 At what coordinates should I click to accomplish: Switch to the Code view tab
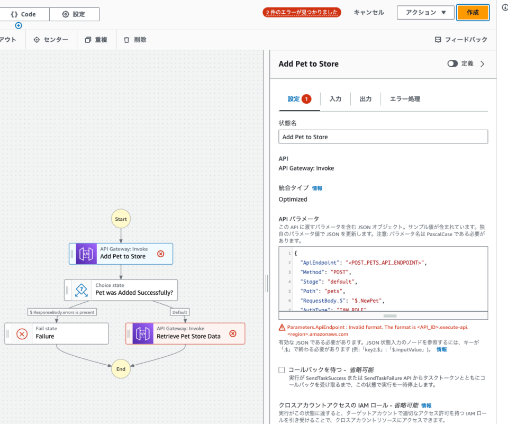click(24, 14)
